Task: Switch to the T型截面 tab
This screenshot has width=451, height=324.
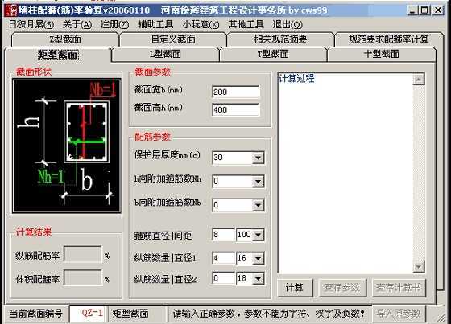Action: click(x=273, y=55)
